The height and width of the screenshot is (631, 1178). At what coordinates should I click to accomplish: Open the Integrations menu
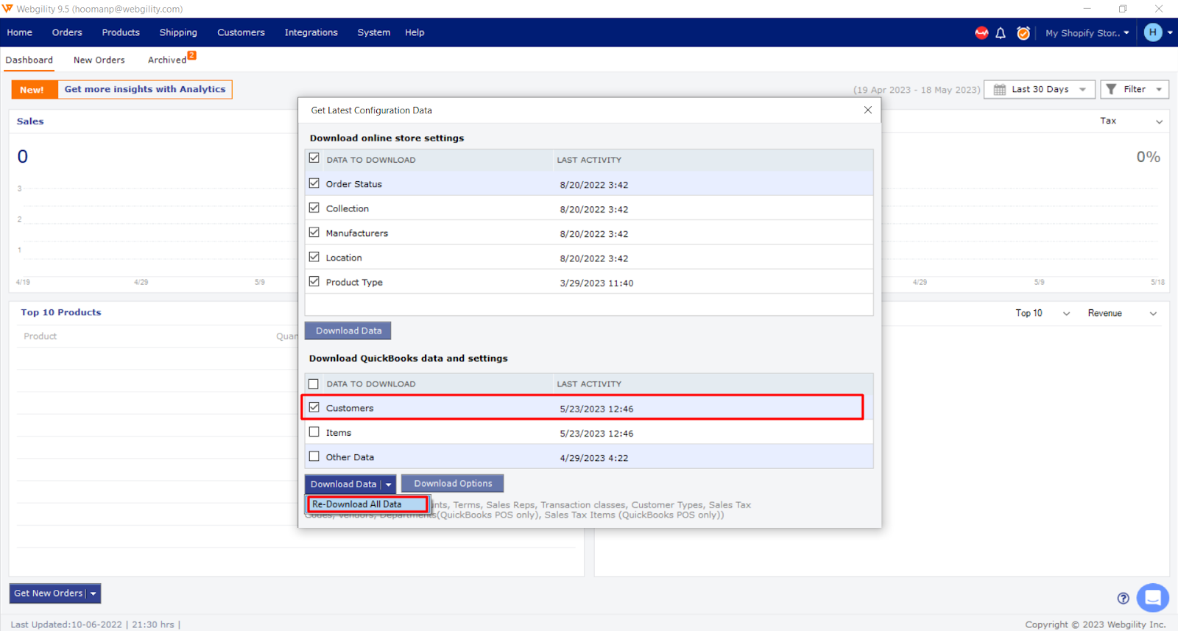311,32
